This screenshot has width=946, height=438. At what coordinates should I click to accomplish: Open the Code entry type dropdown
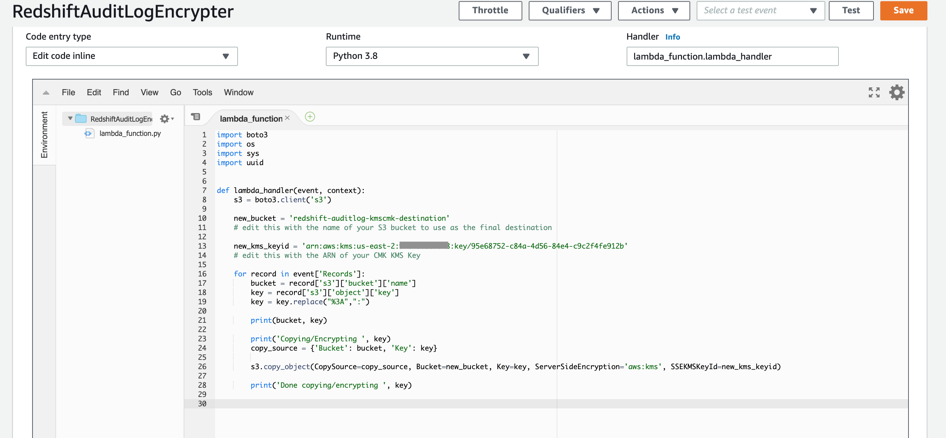click(131, 56)
